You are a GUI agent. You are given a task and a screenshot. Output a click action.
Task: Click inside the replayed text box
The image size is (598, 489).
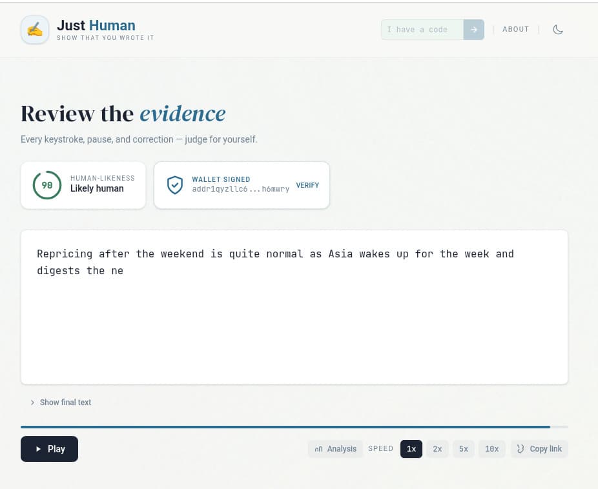(x=294, y=323)
